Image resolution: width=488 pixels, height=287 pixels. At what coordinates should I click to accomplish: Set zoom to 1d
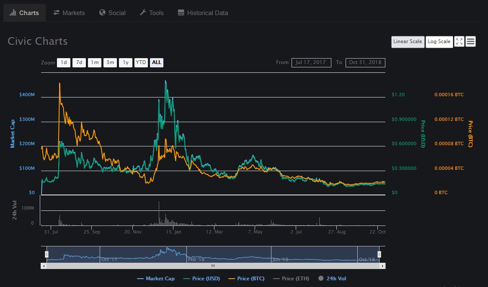pyautogui.click(x=64, y=62)
